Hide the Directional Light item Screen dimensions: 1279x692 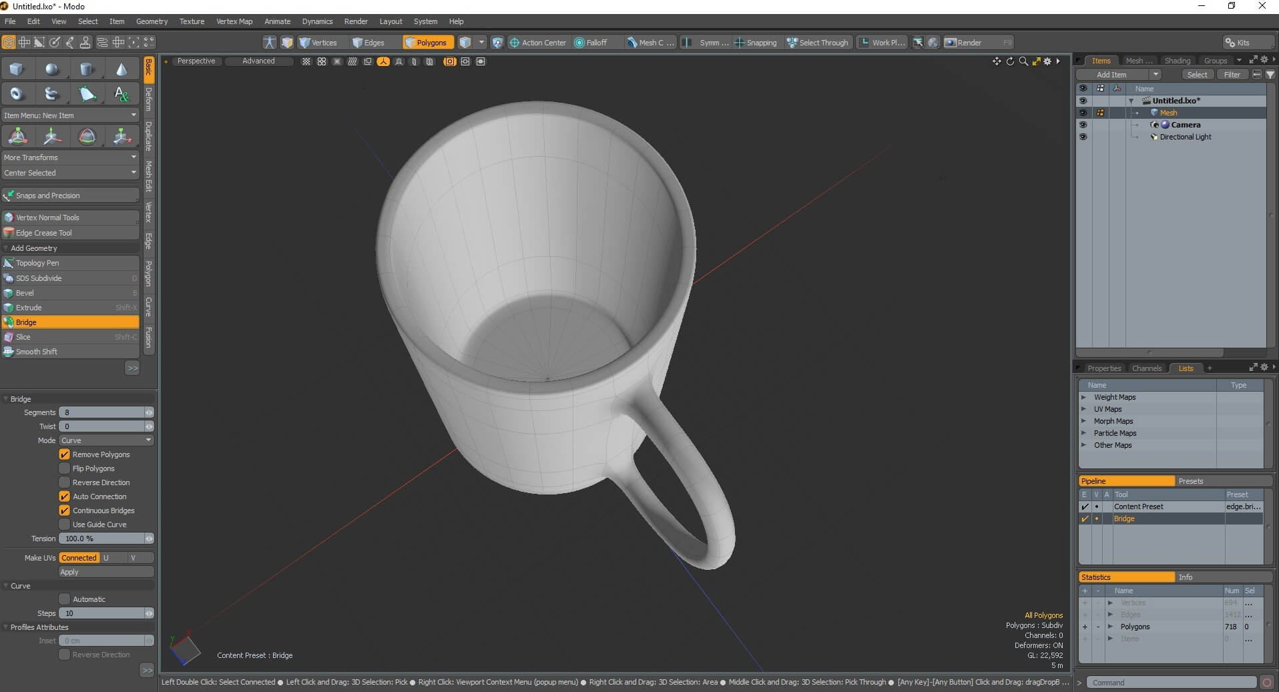point(1084,137)
